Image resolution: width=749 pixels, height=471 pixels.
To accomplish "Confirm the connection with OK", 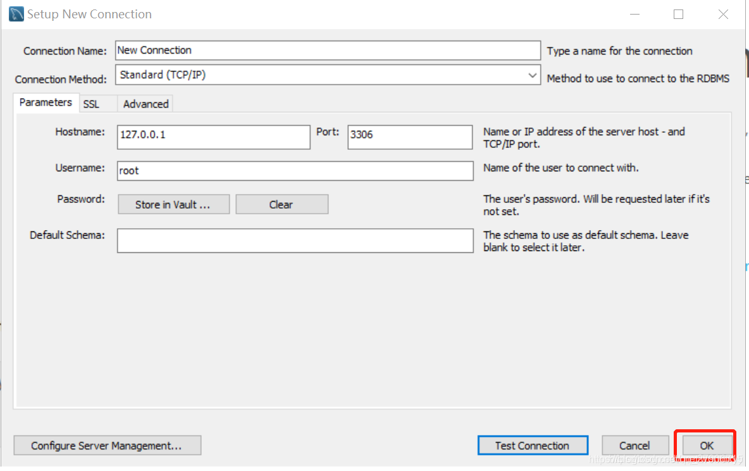I will [x=707, y=445].
